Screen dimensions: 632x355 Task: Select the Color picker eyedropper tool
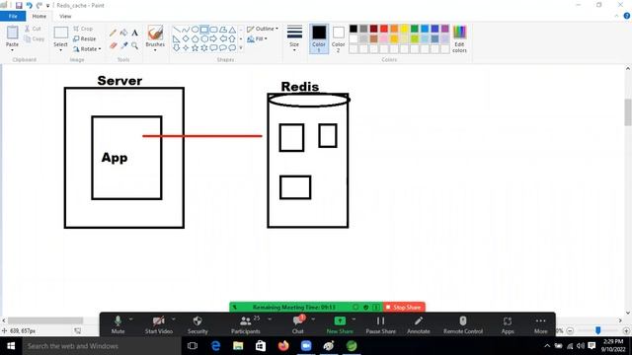[123, 46]
